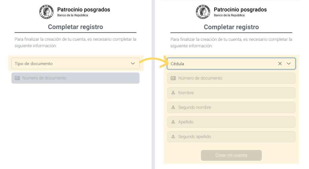Click the person icon beside Segundo nombre

point(173,107)
